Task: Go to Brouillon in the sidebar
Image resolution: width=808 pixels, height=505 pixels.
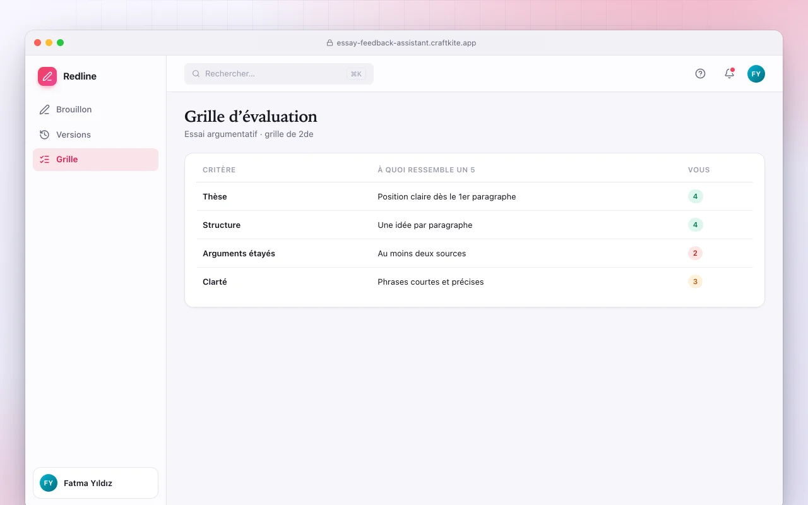Action: (95, 109)
